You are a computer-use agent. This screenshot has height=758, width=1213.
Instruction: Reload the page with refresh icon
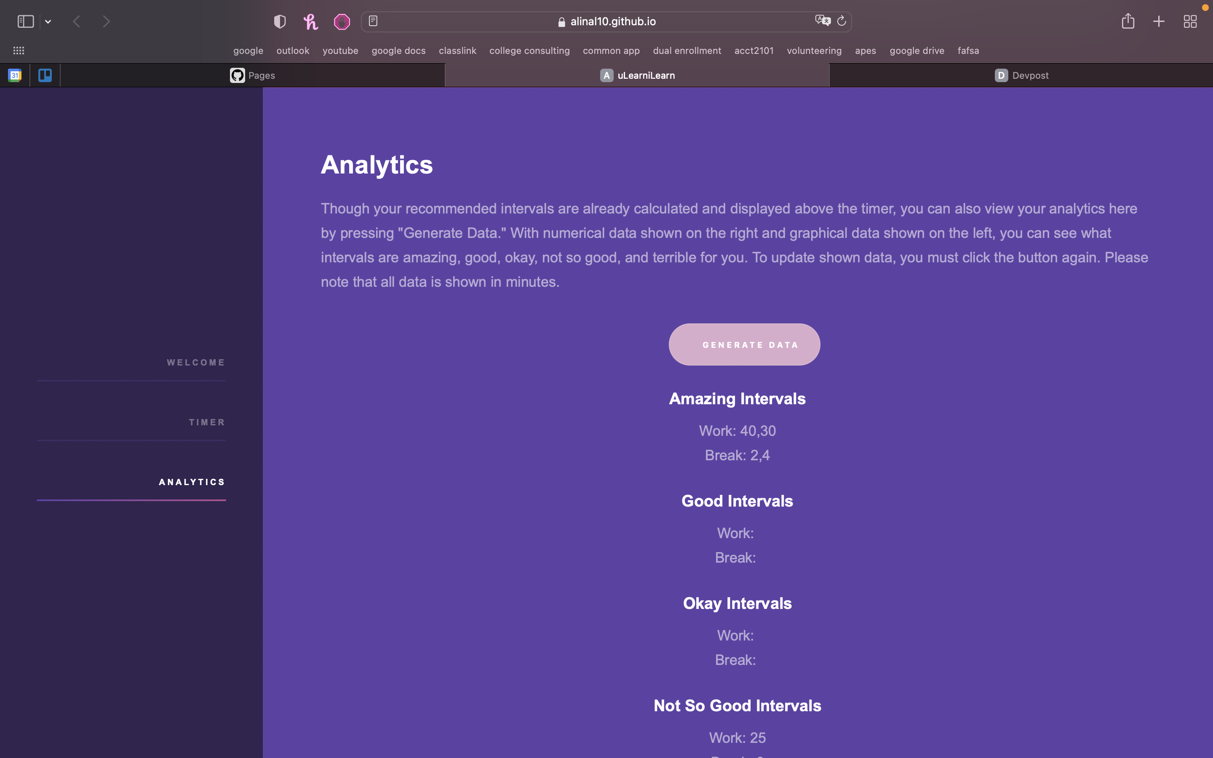(842, 21)
